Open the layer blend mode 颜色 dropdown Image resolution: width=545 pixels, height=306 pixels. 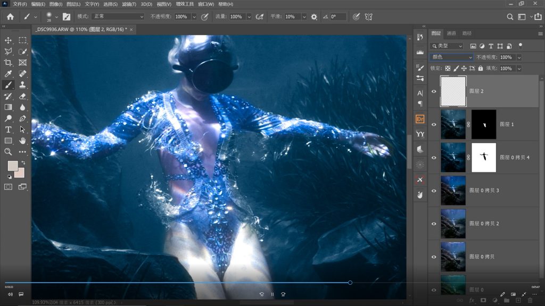pyautogui.click(x=451, y=57)
